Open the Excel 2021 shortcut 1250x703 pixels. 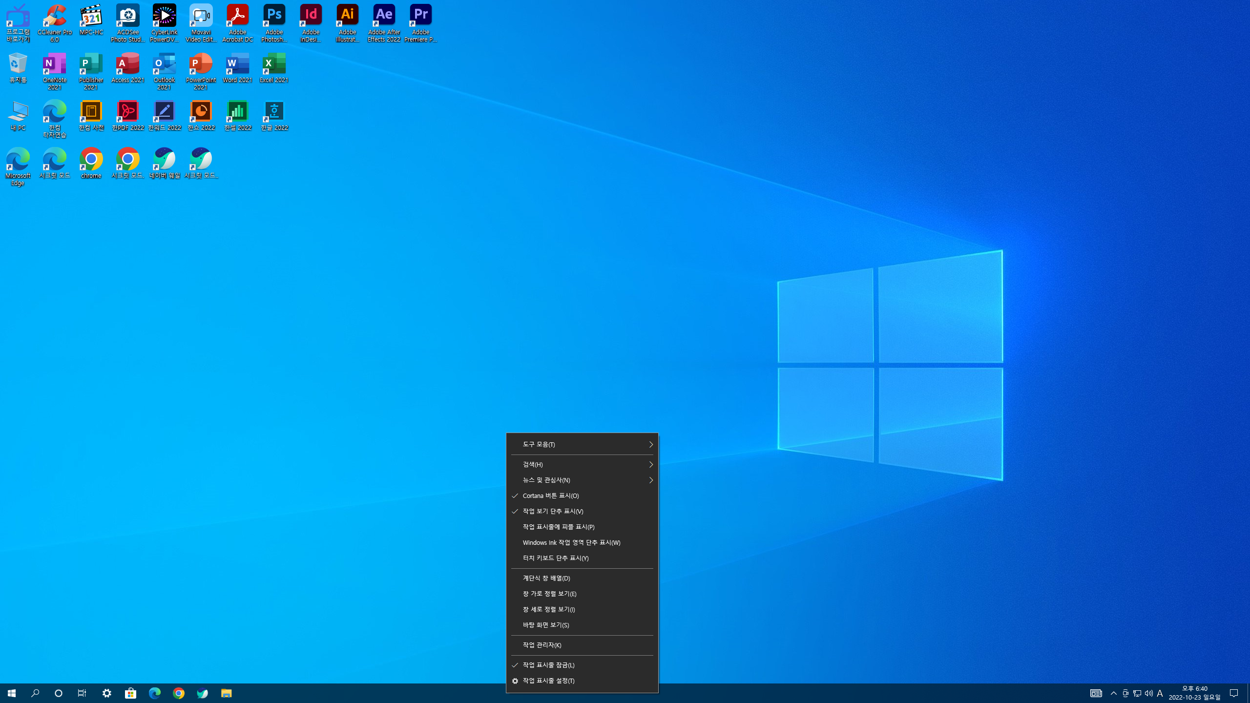coord(274,68)
